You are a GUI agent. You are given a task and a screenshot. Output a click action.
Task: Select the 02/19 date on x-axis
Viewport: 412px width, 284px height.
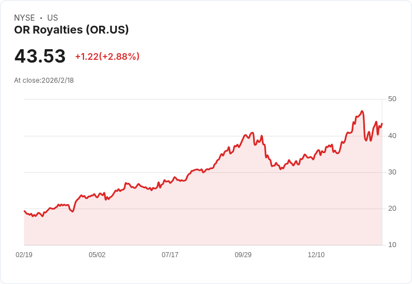pyautogui.click(x=24, y=255)
